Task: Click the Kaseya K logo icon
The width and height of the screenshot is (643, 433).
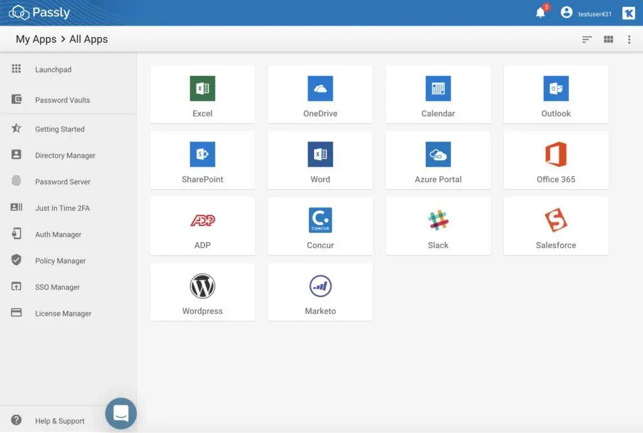Action: pyautogui.click(x=628, y=13)
